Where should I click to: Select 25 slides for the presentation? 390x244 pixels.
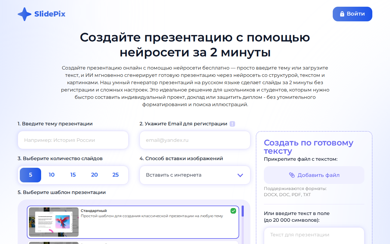click(115, 175)
